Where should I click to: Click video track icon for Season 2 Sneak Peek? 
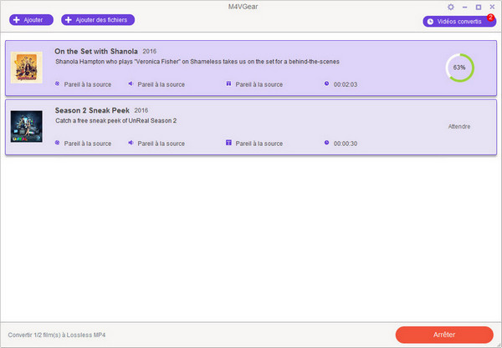(x=57, y=143)
